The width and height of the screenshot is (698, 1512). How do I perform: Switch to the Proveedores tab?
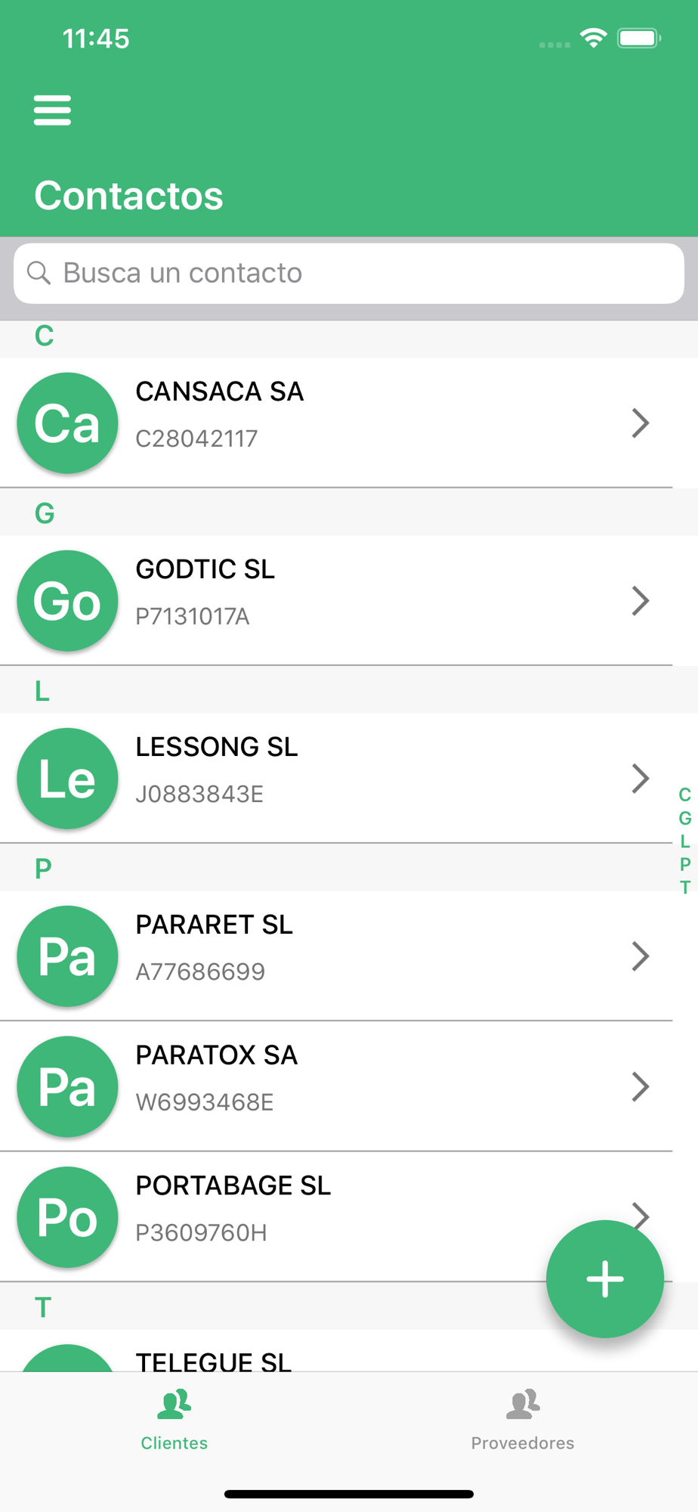pyautogui.click(x=523, y=1420)
